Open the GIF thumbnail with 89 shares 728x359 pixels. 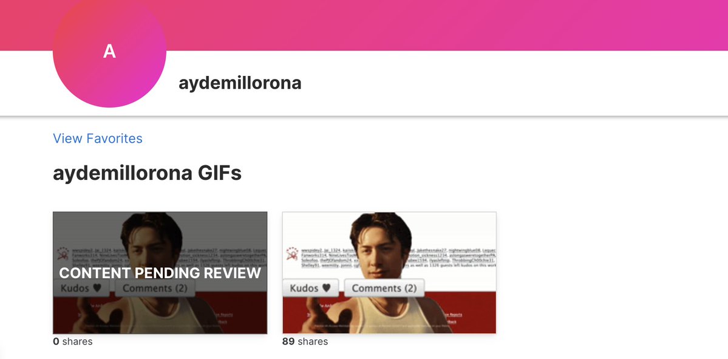[389, 273]
